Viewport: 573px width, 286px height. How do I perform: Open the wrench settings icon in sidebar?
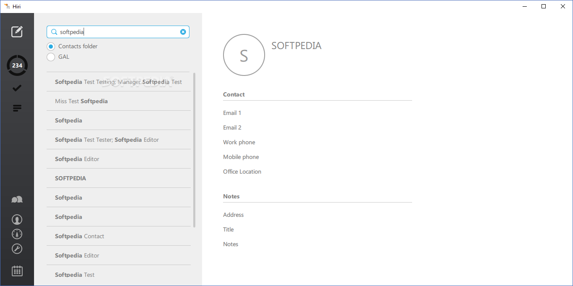coord(17,249)
